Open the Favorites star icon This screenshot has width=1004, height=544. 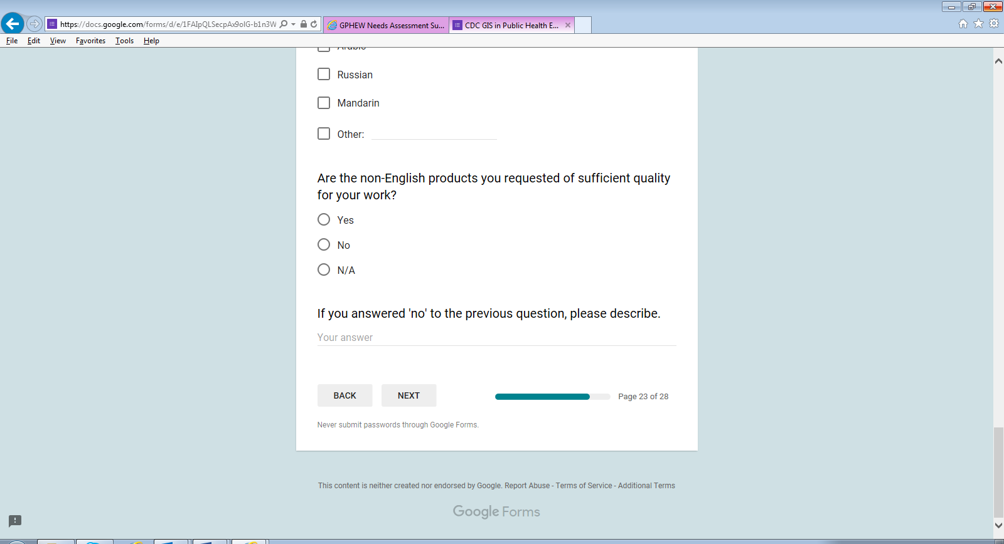(978, 24)
